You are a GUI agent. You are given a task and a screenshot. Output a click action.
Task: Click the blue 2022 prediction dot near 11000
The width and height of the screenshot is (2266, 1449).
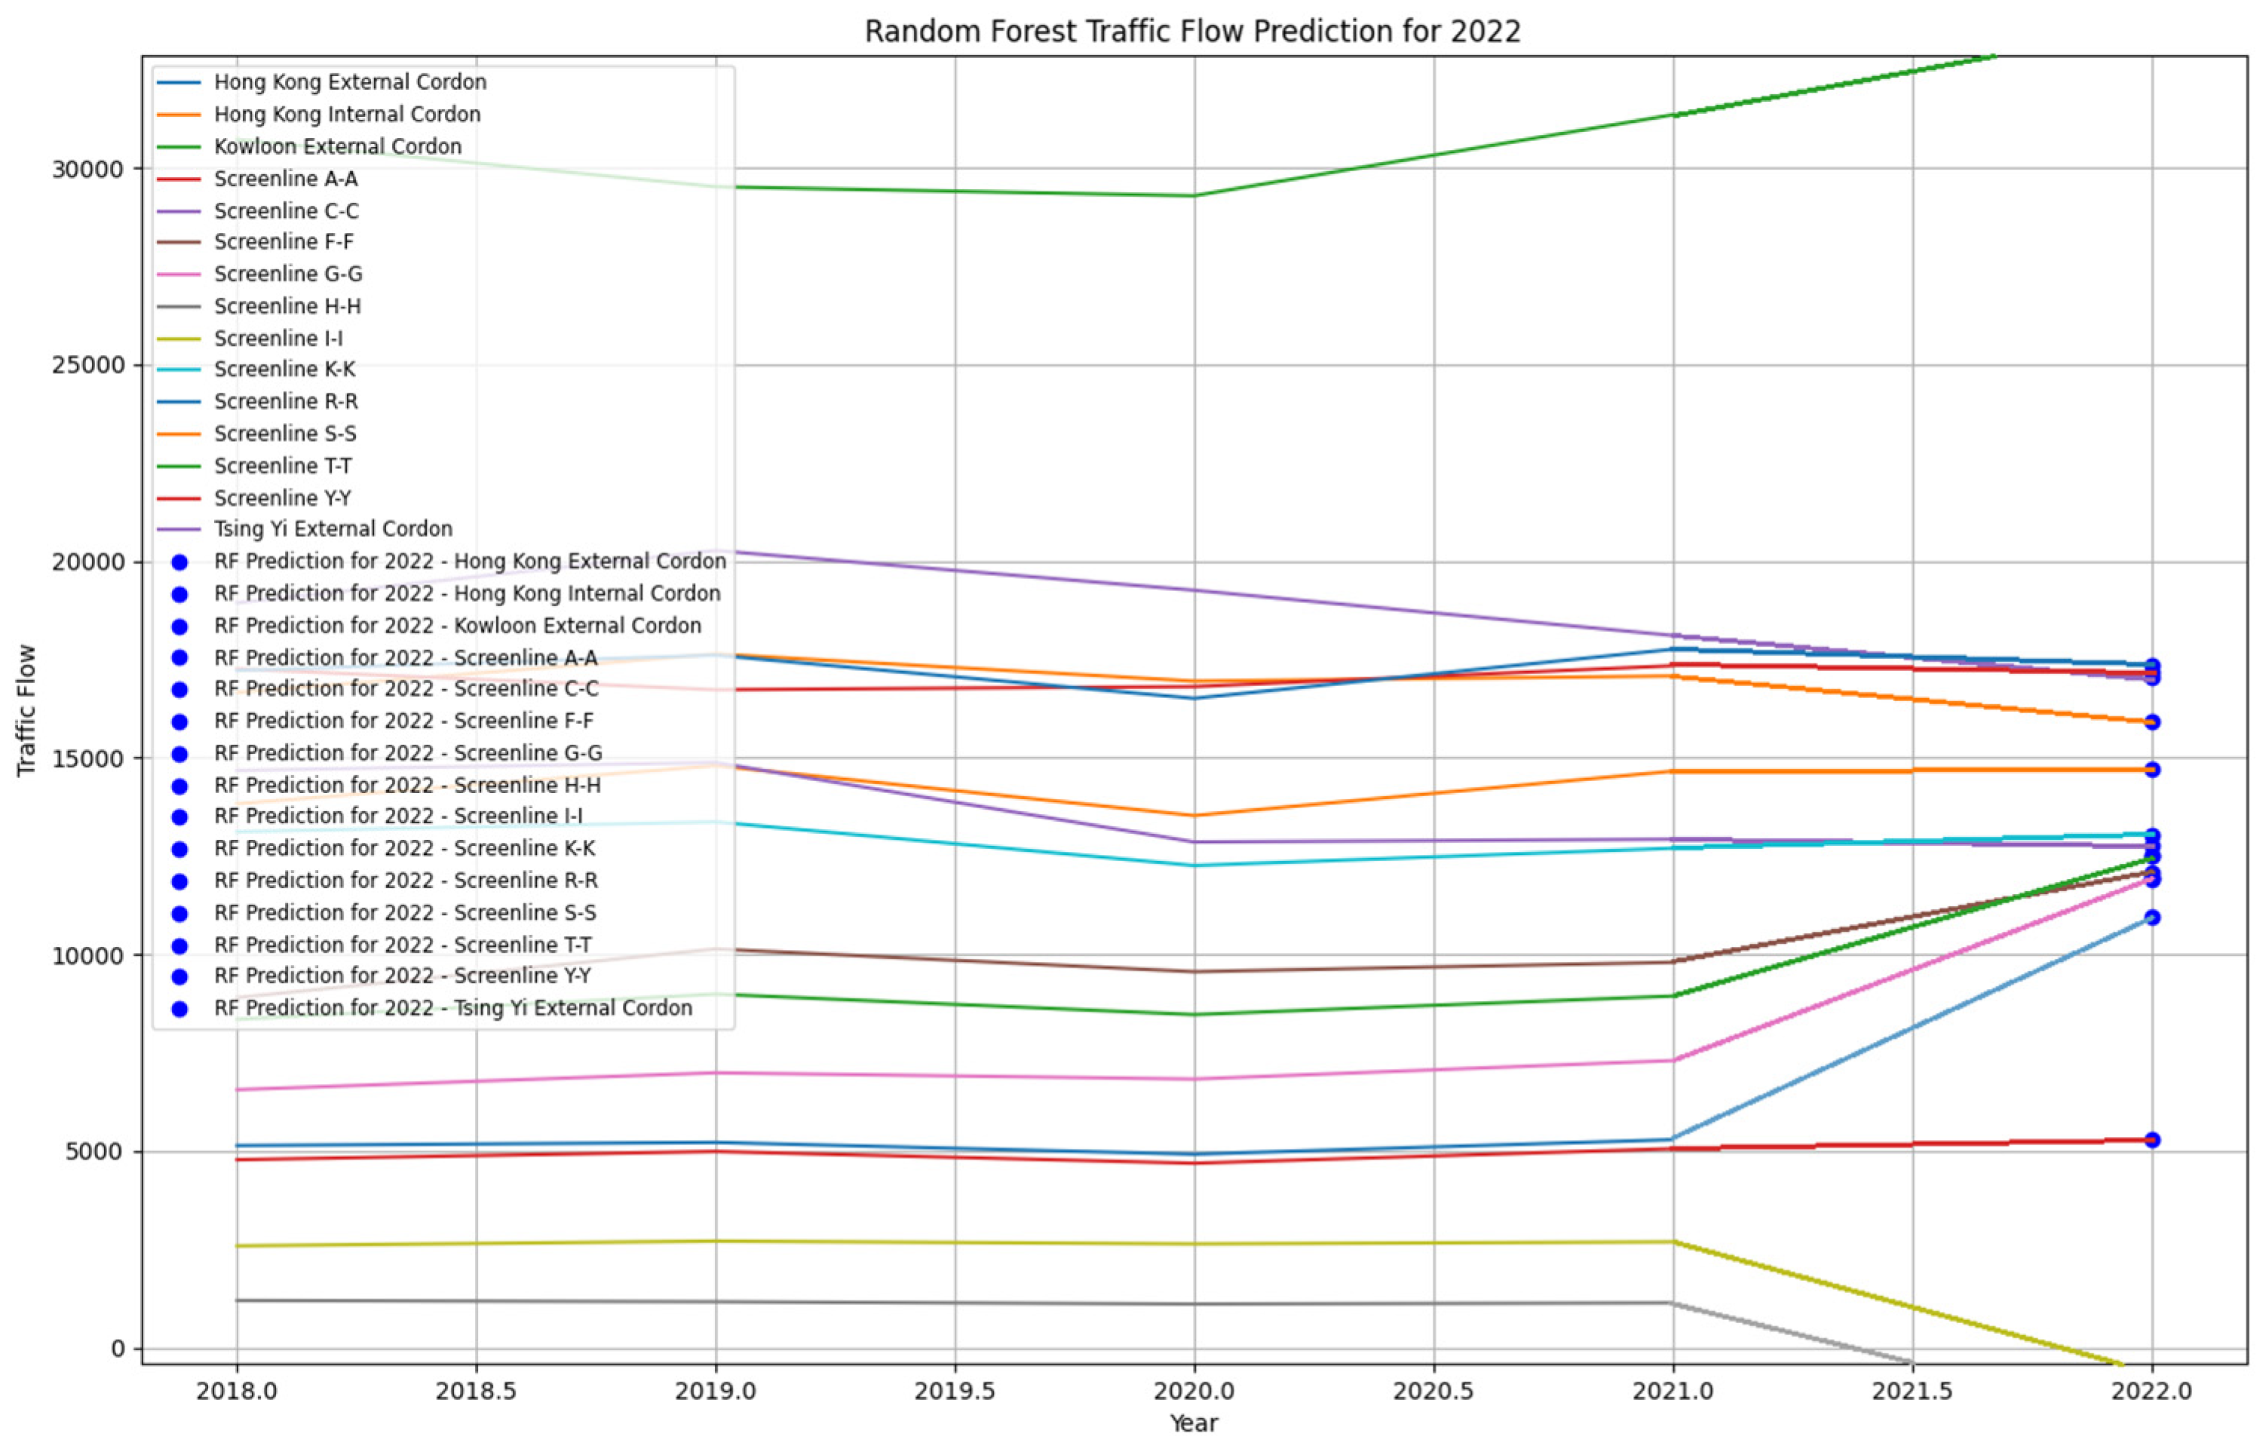[2151, 917]
